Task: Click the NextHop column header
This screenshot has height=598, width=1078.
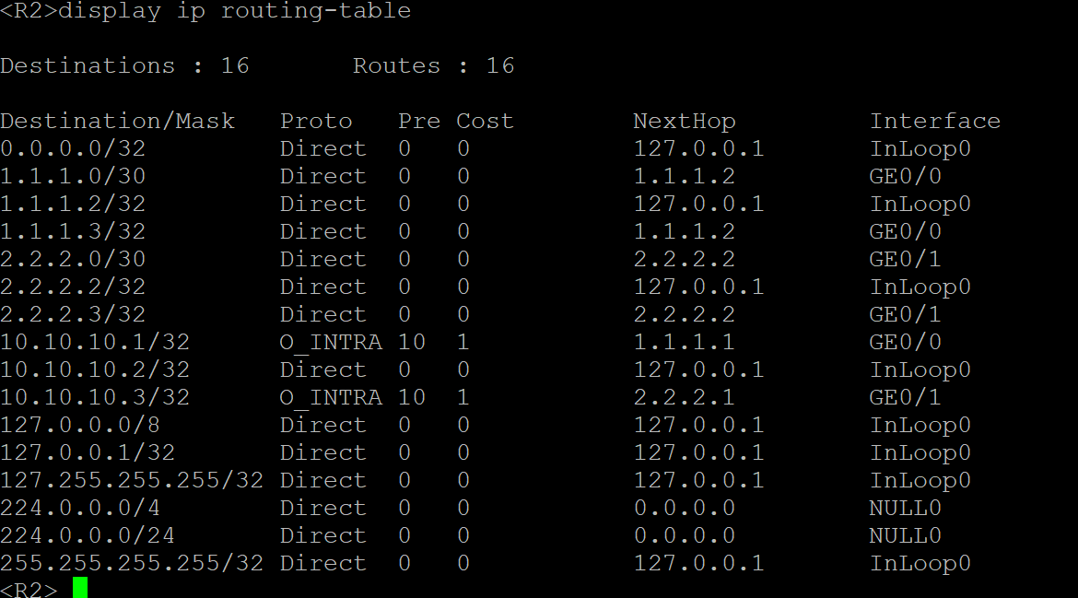Action: pos(684,122)
